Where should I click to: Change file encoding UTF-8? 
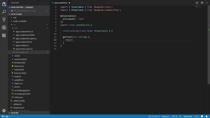[174, 116]
